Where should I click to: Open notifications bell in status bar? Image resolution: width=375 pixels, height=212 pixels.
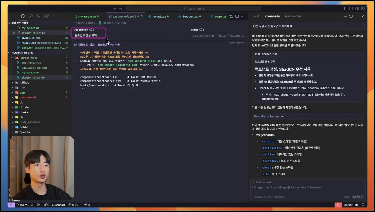(x=363, y=205)
